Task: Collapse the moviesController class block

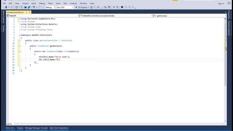Action: coord(19,40)
